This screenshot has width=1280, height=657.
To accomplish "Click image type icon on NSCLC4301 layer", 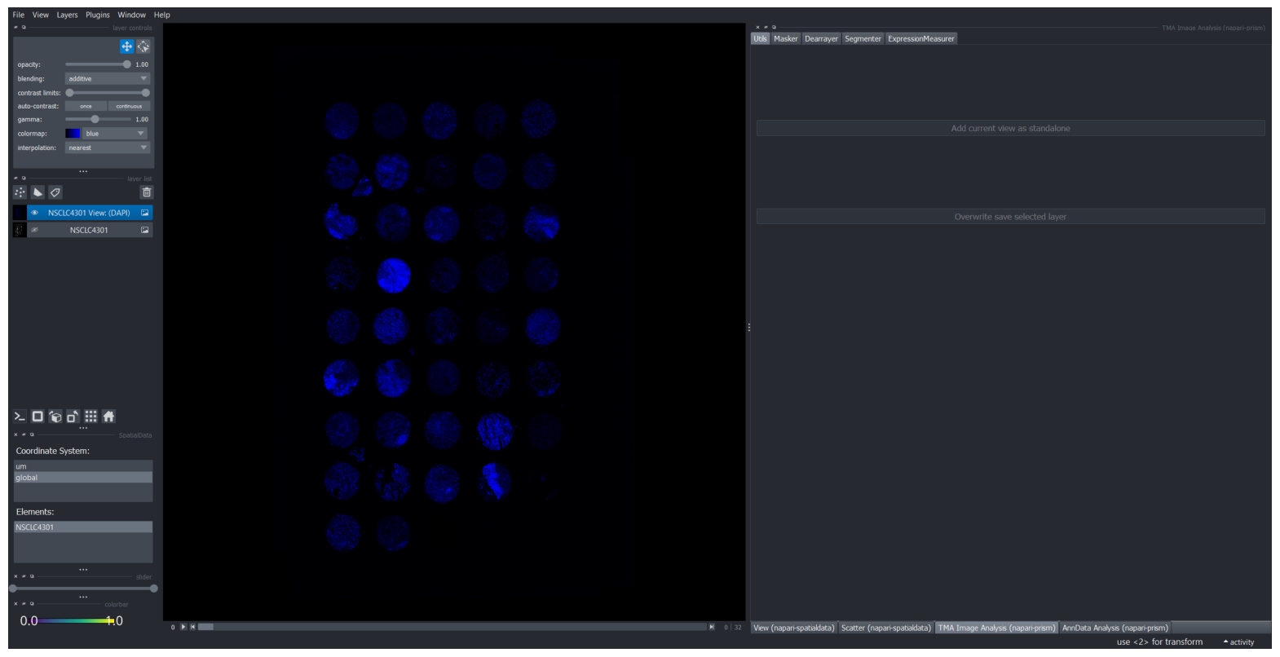I will tap(145, 230).
